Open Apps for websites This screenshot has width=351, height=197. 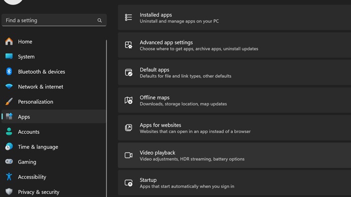[x=234, y=128]
